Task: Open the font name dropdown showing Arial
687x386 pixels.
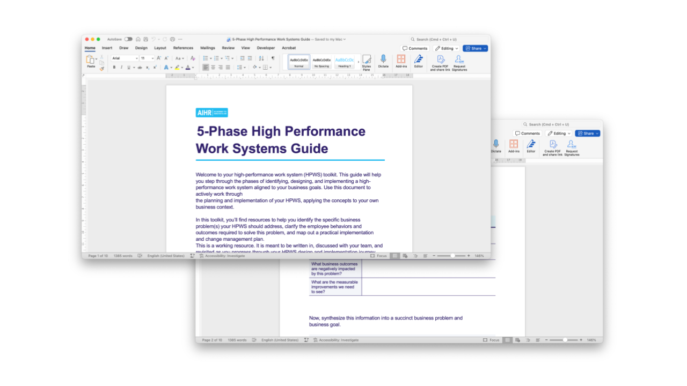Action: pos(125,58)
